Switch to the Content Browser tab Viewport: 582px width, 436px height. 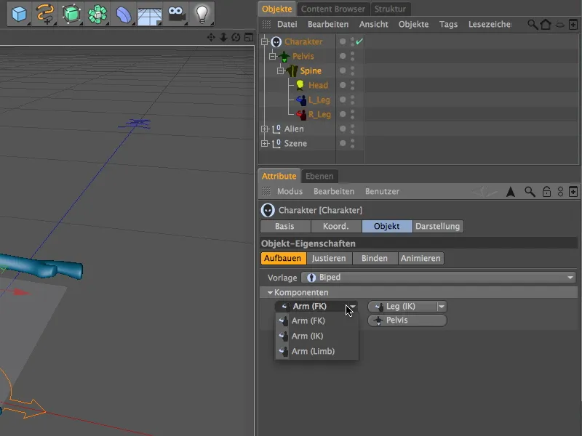click(332, 9)
